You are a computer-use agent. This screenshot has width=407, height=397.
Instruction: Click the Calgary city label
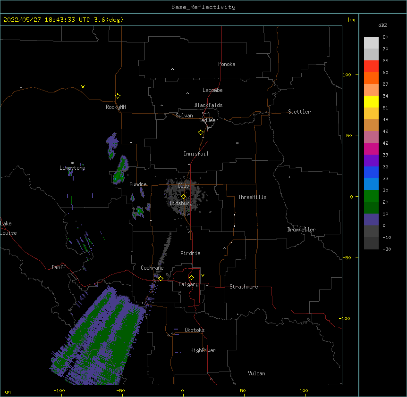click(x=188, y=284)
